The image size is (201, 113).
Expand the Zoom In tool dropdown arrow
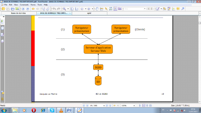coord(68,9)
